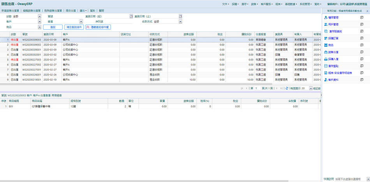Open the 每頁顯示 page size dropdown
This screenshot has height=182, width=370.
coord(310,88)
